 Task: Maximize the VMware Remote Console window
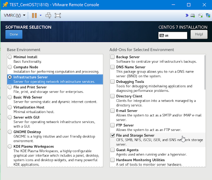[189, 5]
